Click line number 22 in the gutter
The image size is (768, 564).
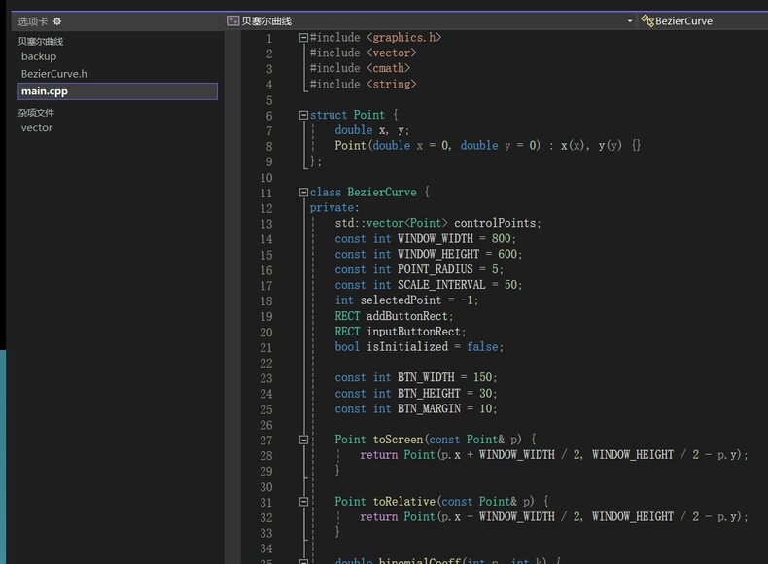[266, 362]
